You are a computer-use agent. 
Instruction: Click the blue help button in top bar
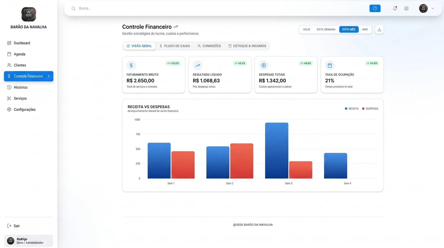click(375, 8)
